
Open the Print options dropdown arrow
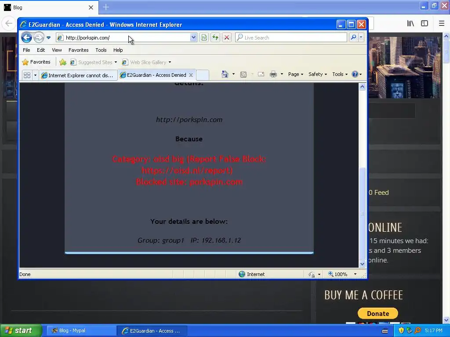(x=282, y=74)
